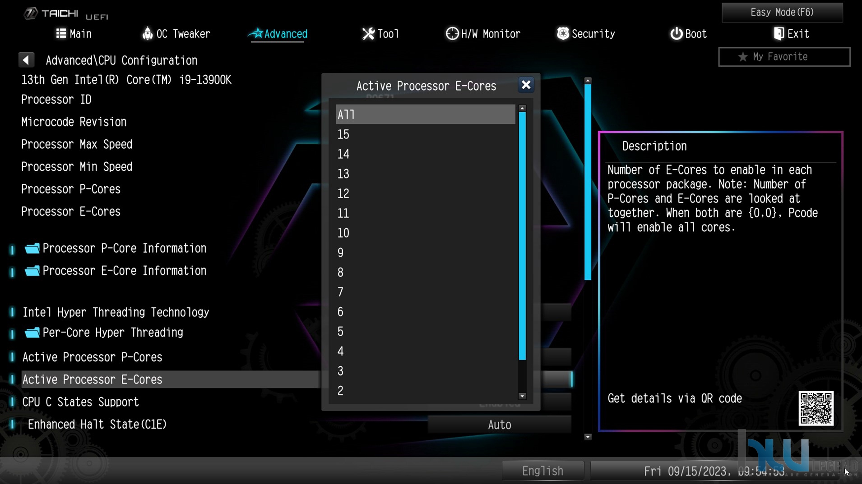
Task: Select 4 in the E-Cores list
Action: (425, 352)
